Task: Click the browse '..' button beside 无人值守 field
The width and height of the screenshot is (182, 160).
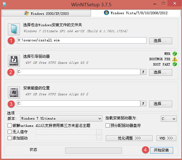Action: click(99, 132)
